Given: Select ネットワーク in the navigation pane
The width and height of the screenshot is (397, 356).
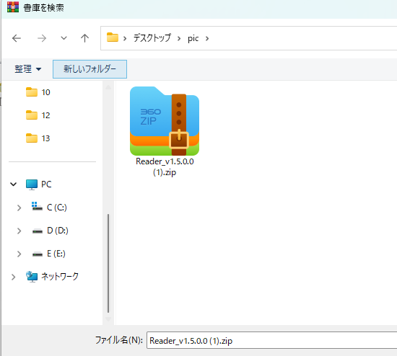Looking at the screenshot, I should [52, 277].
